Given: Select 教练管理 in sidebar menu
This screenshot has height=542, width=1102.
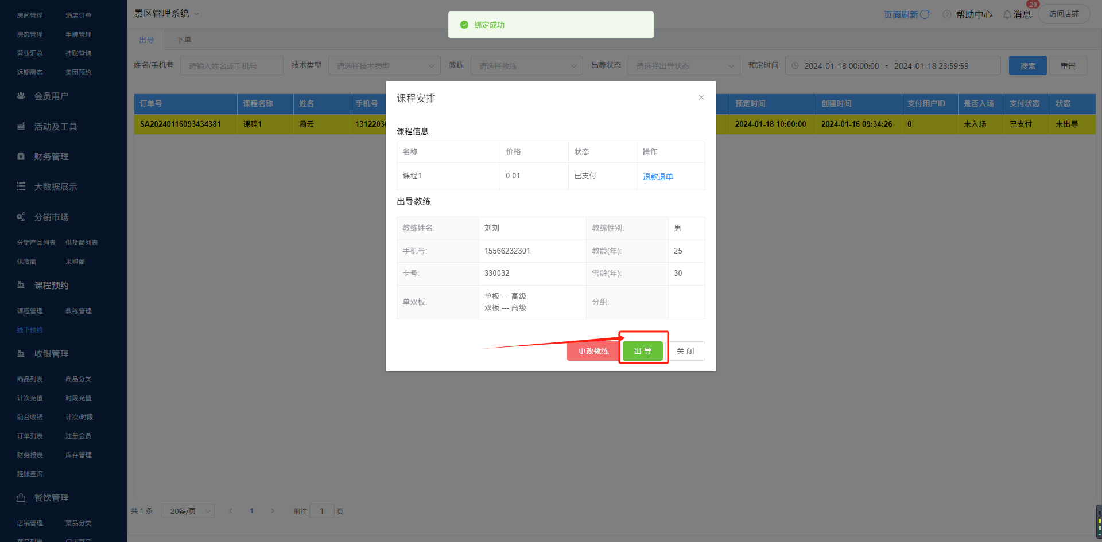Looking at the screenshot, I should point(78,311).
